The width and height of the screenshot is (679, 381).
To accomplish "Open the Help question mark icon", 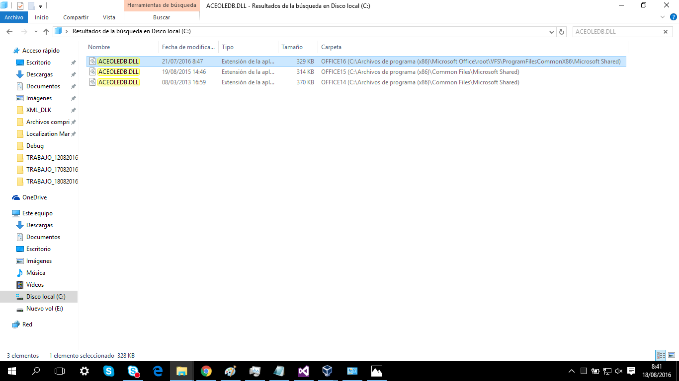I will click(x=673, y=17).
